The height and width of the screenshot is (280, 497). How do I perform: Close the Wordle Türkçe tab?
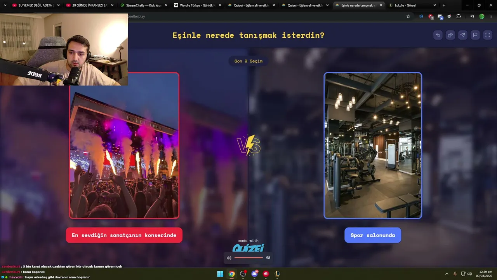(220, 5)
